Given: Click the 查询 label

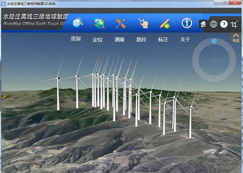Looking at the screenshot, I should pyautogui.click(x=76, y=39).
